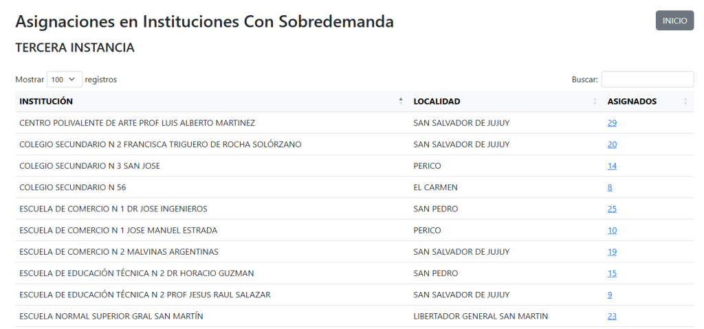
Task: Click the 10 link for Jose Manuel Estrada
Action: pos(612,231)
